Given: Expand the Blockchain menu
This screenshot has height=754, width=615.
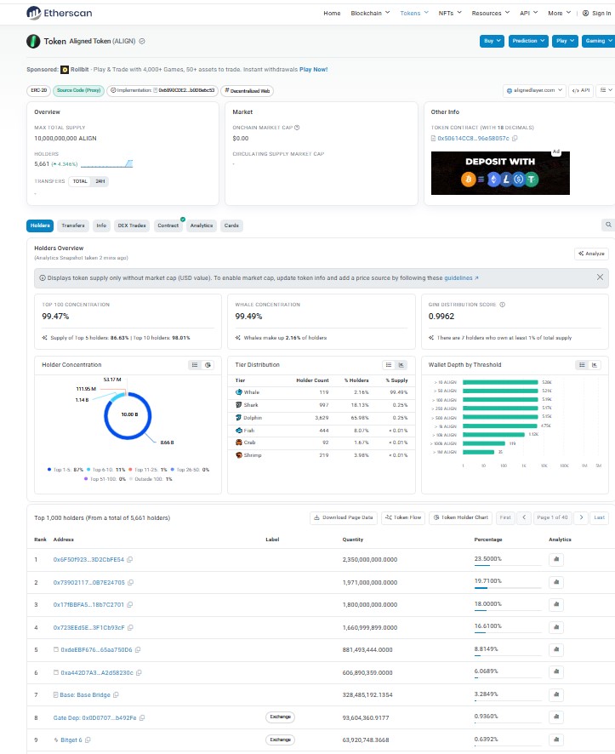Looking at the screenshot, I should pos(370,13).
